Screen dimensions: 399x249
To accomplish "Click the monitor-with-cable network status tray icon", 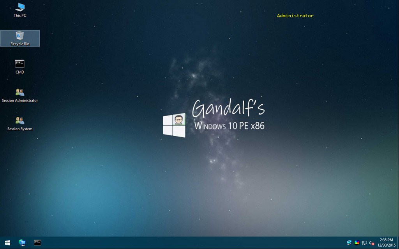I will pos(364,243).
